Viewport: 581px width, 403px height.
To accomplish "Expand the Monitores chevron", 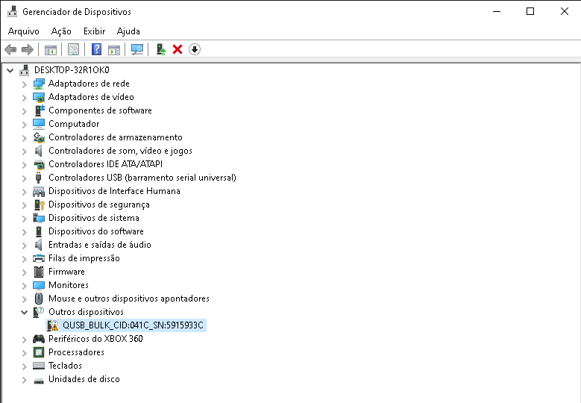I will coord(25,286).
